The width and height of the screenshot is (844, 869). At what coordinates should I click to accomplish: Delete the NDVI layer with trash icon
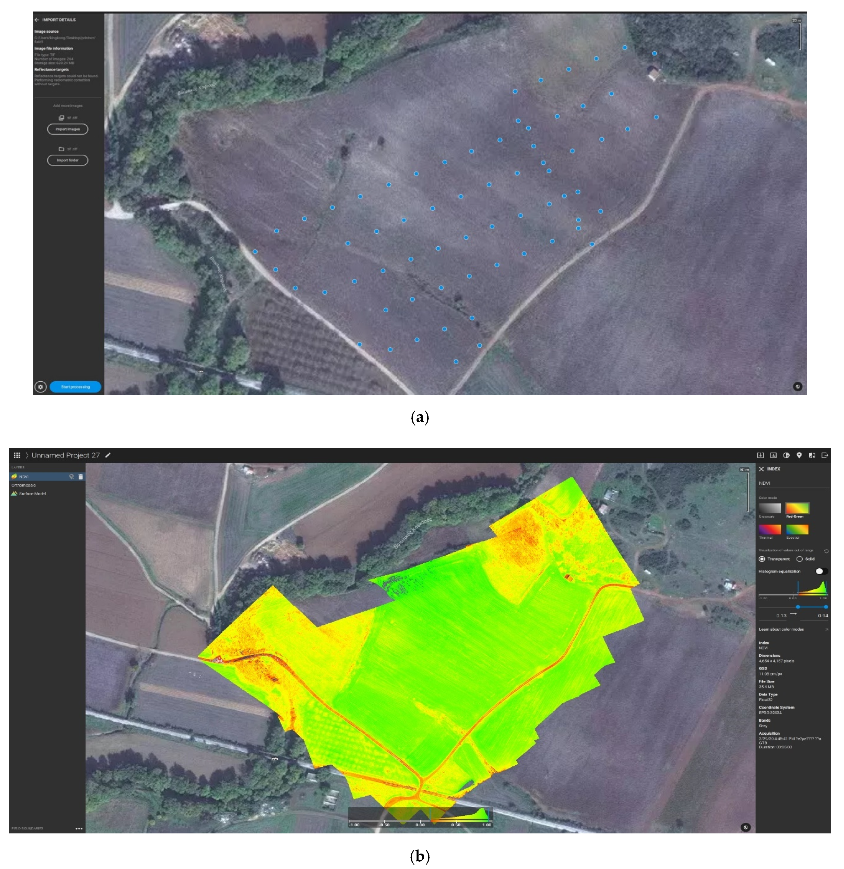(81, 477)
